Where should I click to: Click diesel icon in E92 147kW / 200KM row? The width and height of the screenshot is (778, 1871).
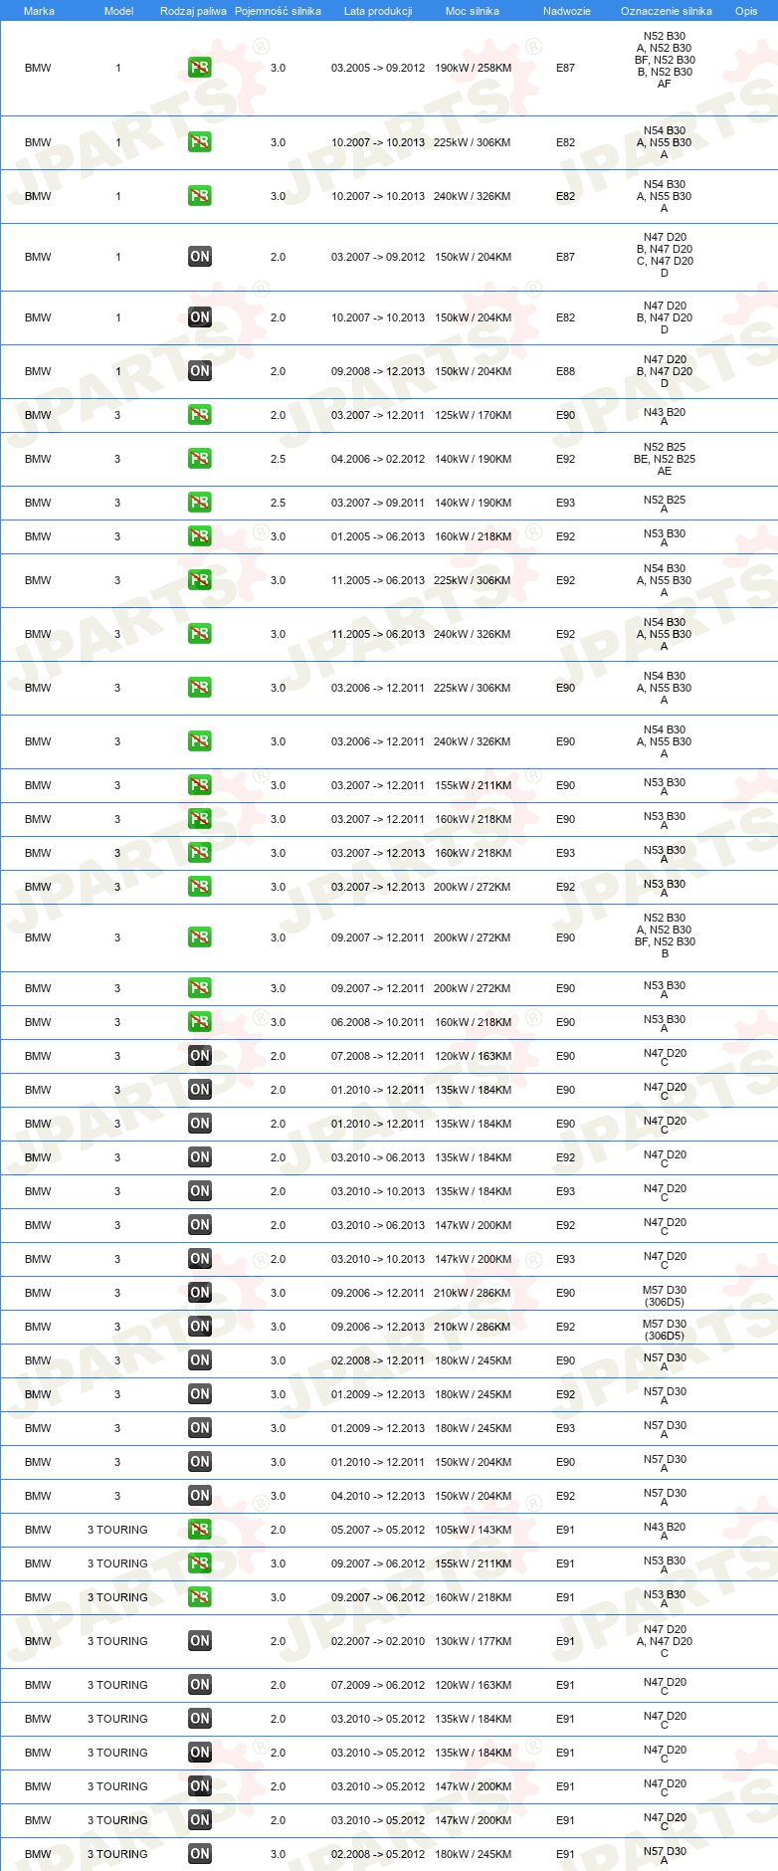point(200,1225)
